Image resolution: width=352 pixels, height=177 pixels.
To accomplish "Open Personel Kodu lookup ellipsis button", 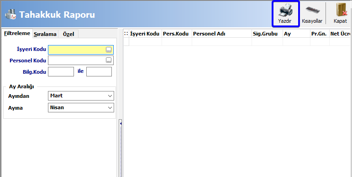I will point(109,60).
